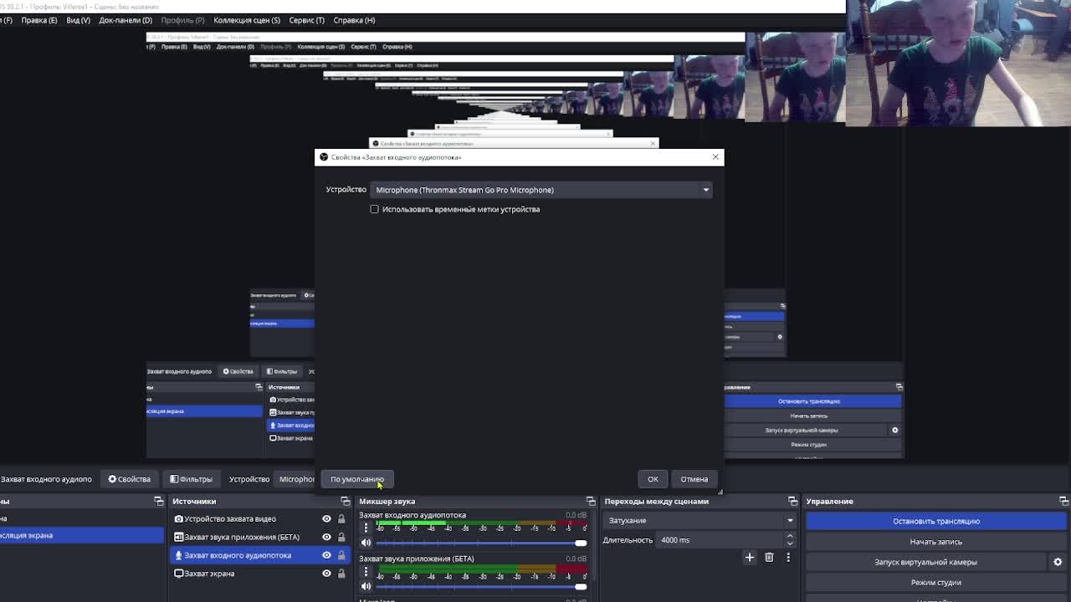Image resolution: width=1071 pixels, height=602 pixels.
Task: Click the camera icon of Устройство захвата видео
Action: (x=178, y=518)
